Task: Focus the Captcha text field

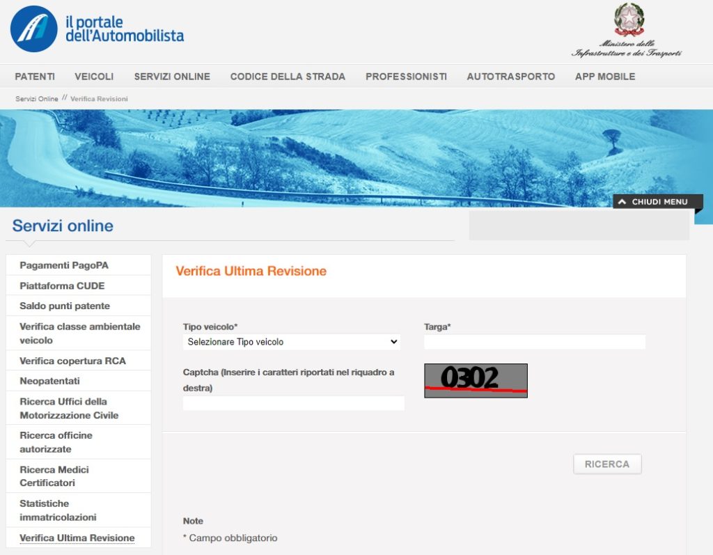Action: [x=293, y=403]
